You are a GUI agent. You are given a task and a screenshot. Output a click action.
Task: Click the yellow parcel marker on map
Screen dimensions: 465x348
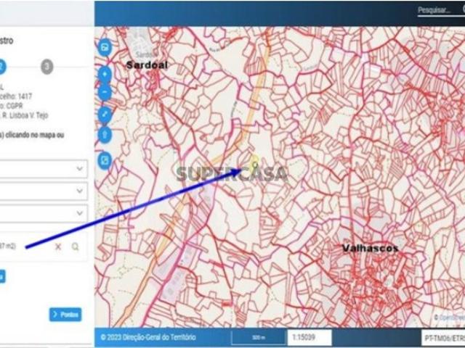click(255, 161)
